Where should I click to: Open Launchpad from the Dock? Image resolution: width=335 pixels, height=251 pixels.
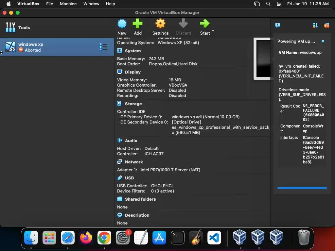point(49,238)
